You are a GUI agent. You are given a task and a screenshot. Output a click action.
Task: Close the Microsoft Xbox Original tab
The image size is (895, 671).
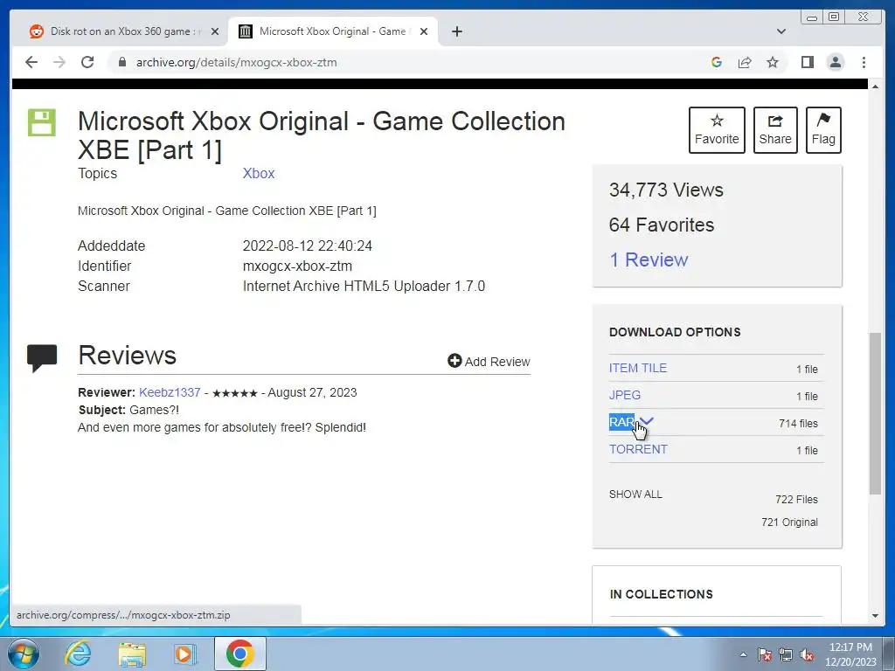pyautogui.click(x=424, y=31)
